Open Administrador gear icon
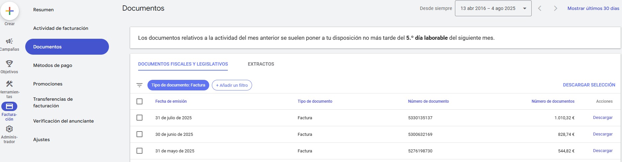The width and height of the screenshot is (622, 162). click(9, 129)
